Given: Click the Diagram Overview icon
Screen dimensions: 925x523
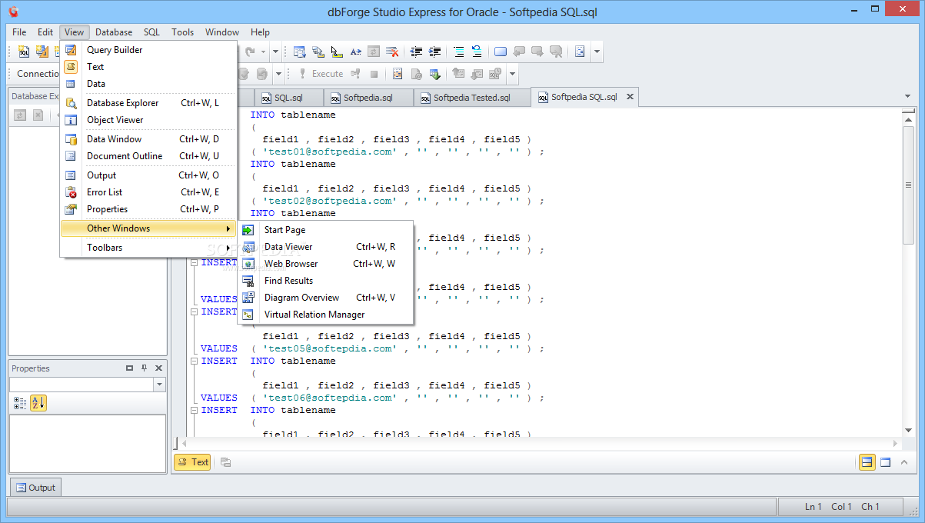Looking at the screenshot, I should (248, 298).
